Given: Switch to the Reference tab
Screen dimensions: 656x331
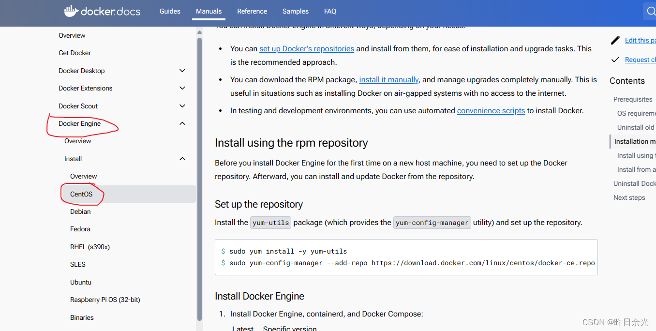Looking at the screenshot, I should (252, 11).
